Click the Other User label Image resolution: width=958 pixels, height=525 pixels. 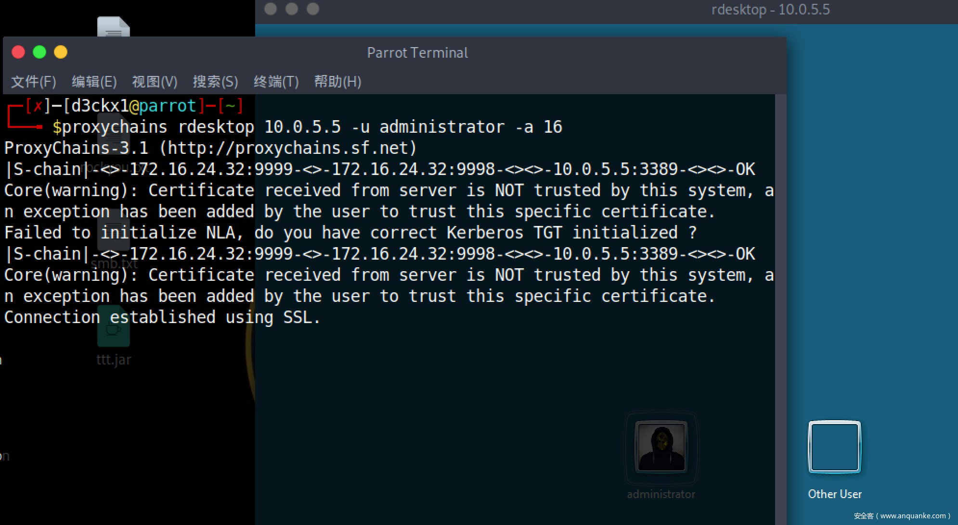click(834, 494)
